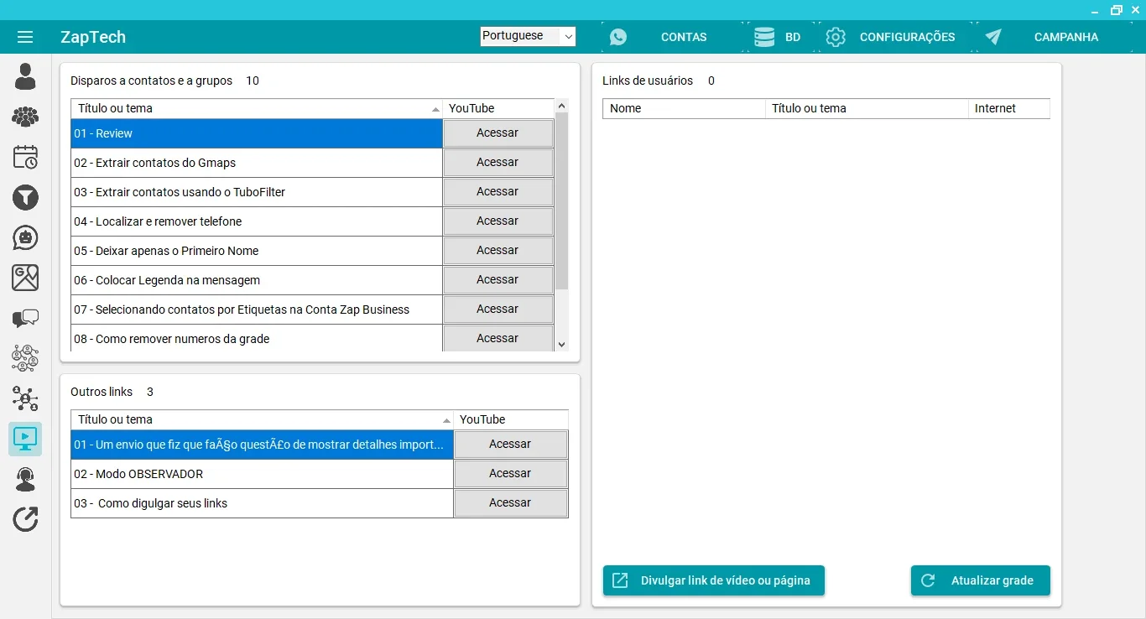This screenshot has width=1146, height=619.
Task: Sort first grid by Título ou tema header
Action: tap(256, 108)
